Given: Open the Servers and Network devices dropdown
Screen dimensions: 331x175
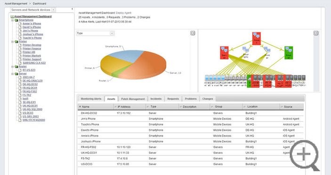Looking at the screenshot, I should click(x=53, y=10).
